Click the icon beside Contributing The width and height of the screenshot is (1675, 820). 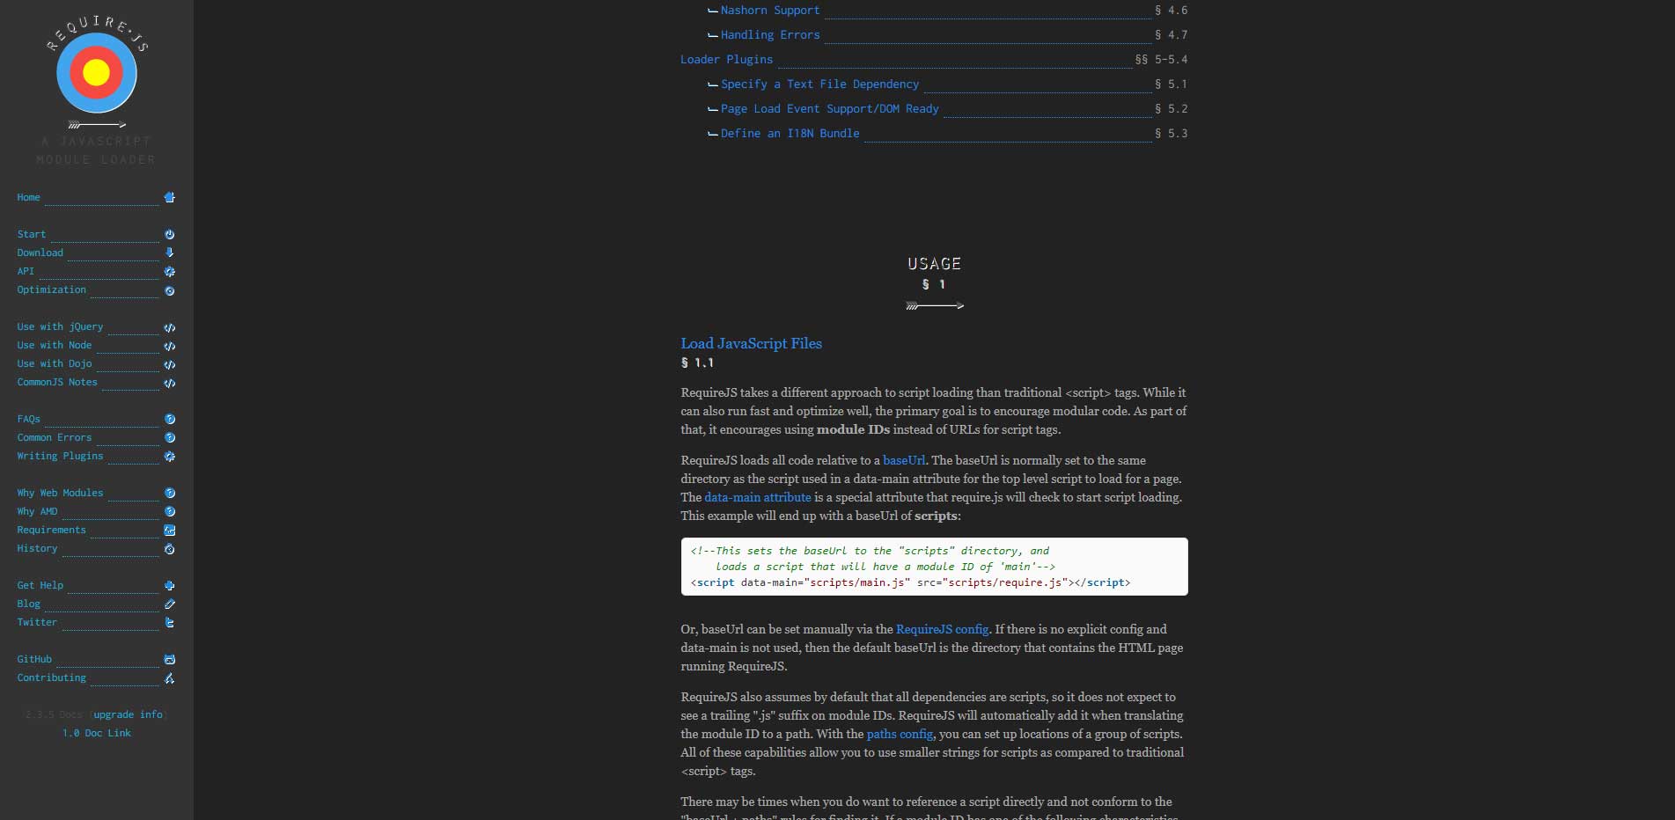[x=170, y=677]
